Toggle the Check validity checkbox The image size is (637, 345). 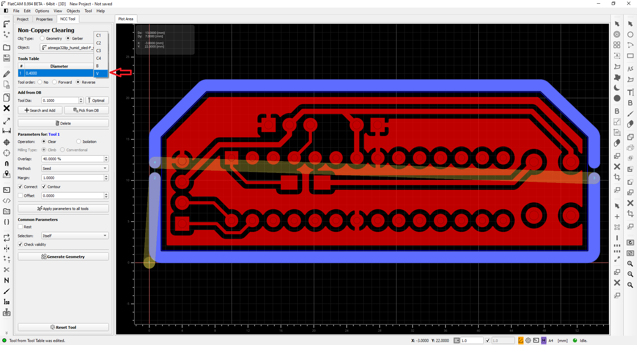(x=20, y=244)
